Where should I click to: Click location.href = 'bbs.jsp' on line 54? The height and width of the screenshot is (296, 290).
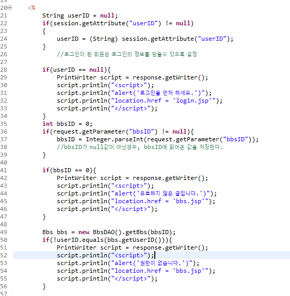pos(136,271)
